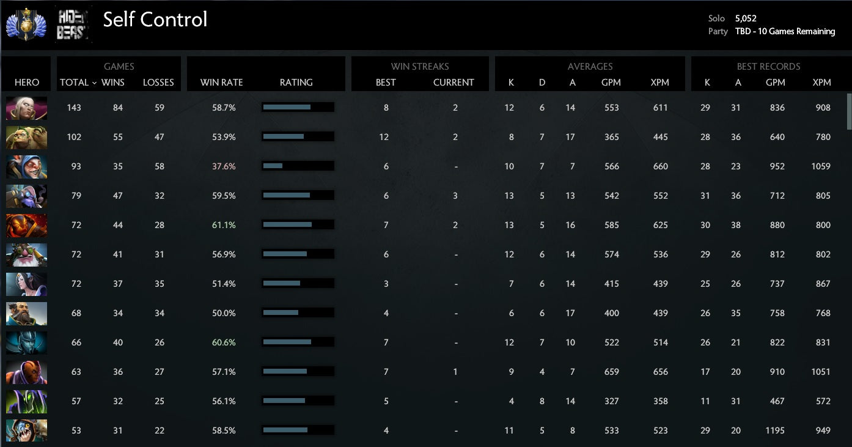This screenshot has height=447, width=852.
Task: Select the Ember Spirit hero portrait
Action: (26, 226)
